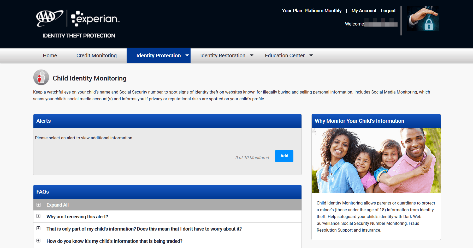Viewport: 473px width, 248px height.
Task: Open the Education Center dropdown
Action: pyautogui.click(x=311, y=55)
